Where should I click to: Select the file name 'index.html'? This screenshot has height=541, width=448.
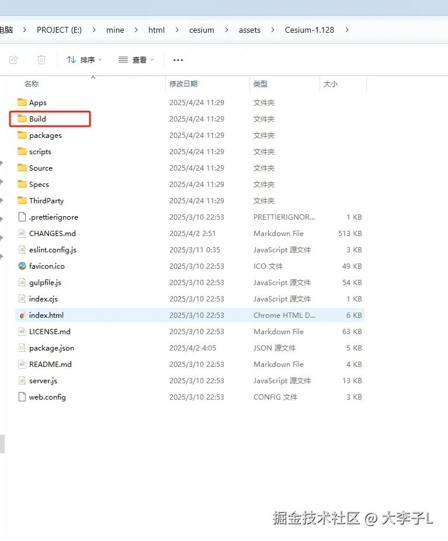pyautogui.click(x=46, y=315)
